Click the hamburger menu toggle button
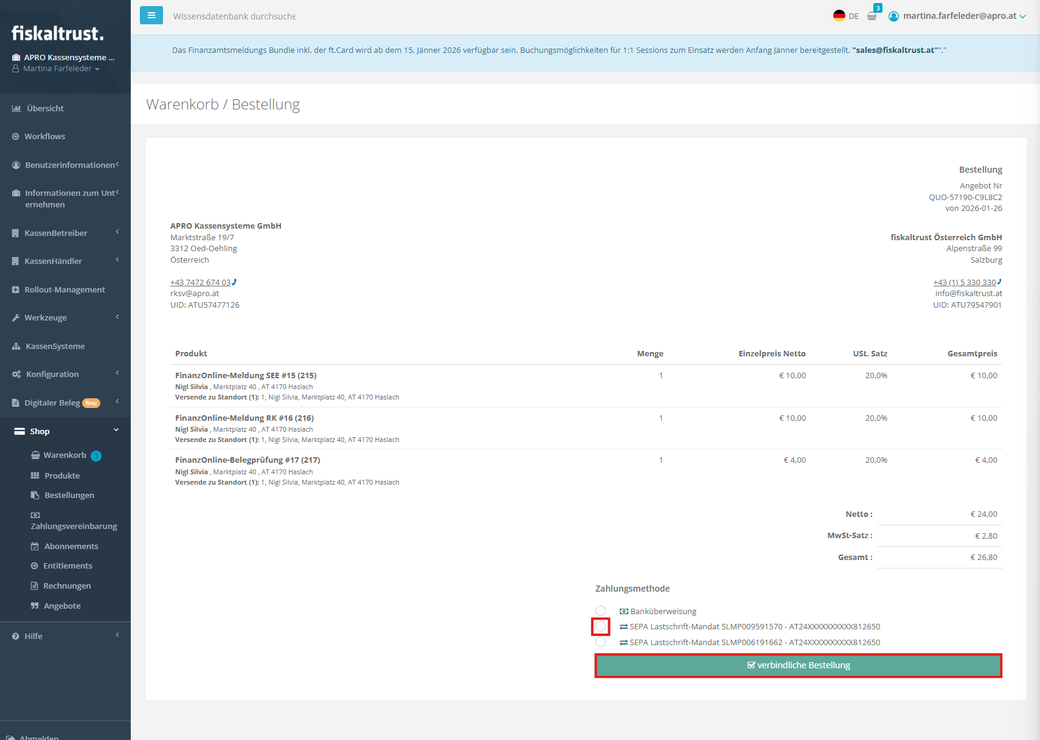 coord(151,16)
